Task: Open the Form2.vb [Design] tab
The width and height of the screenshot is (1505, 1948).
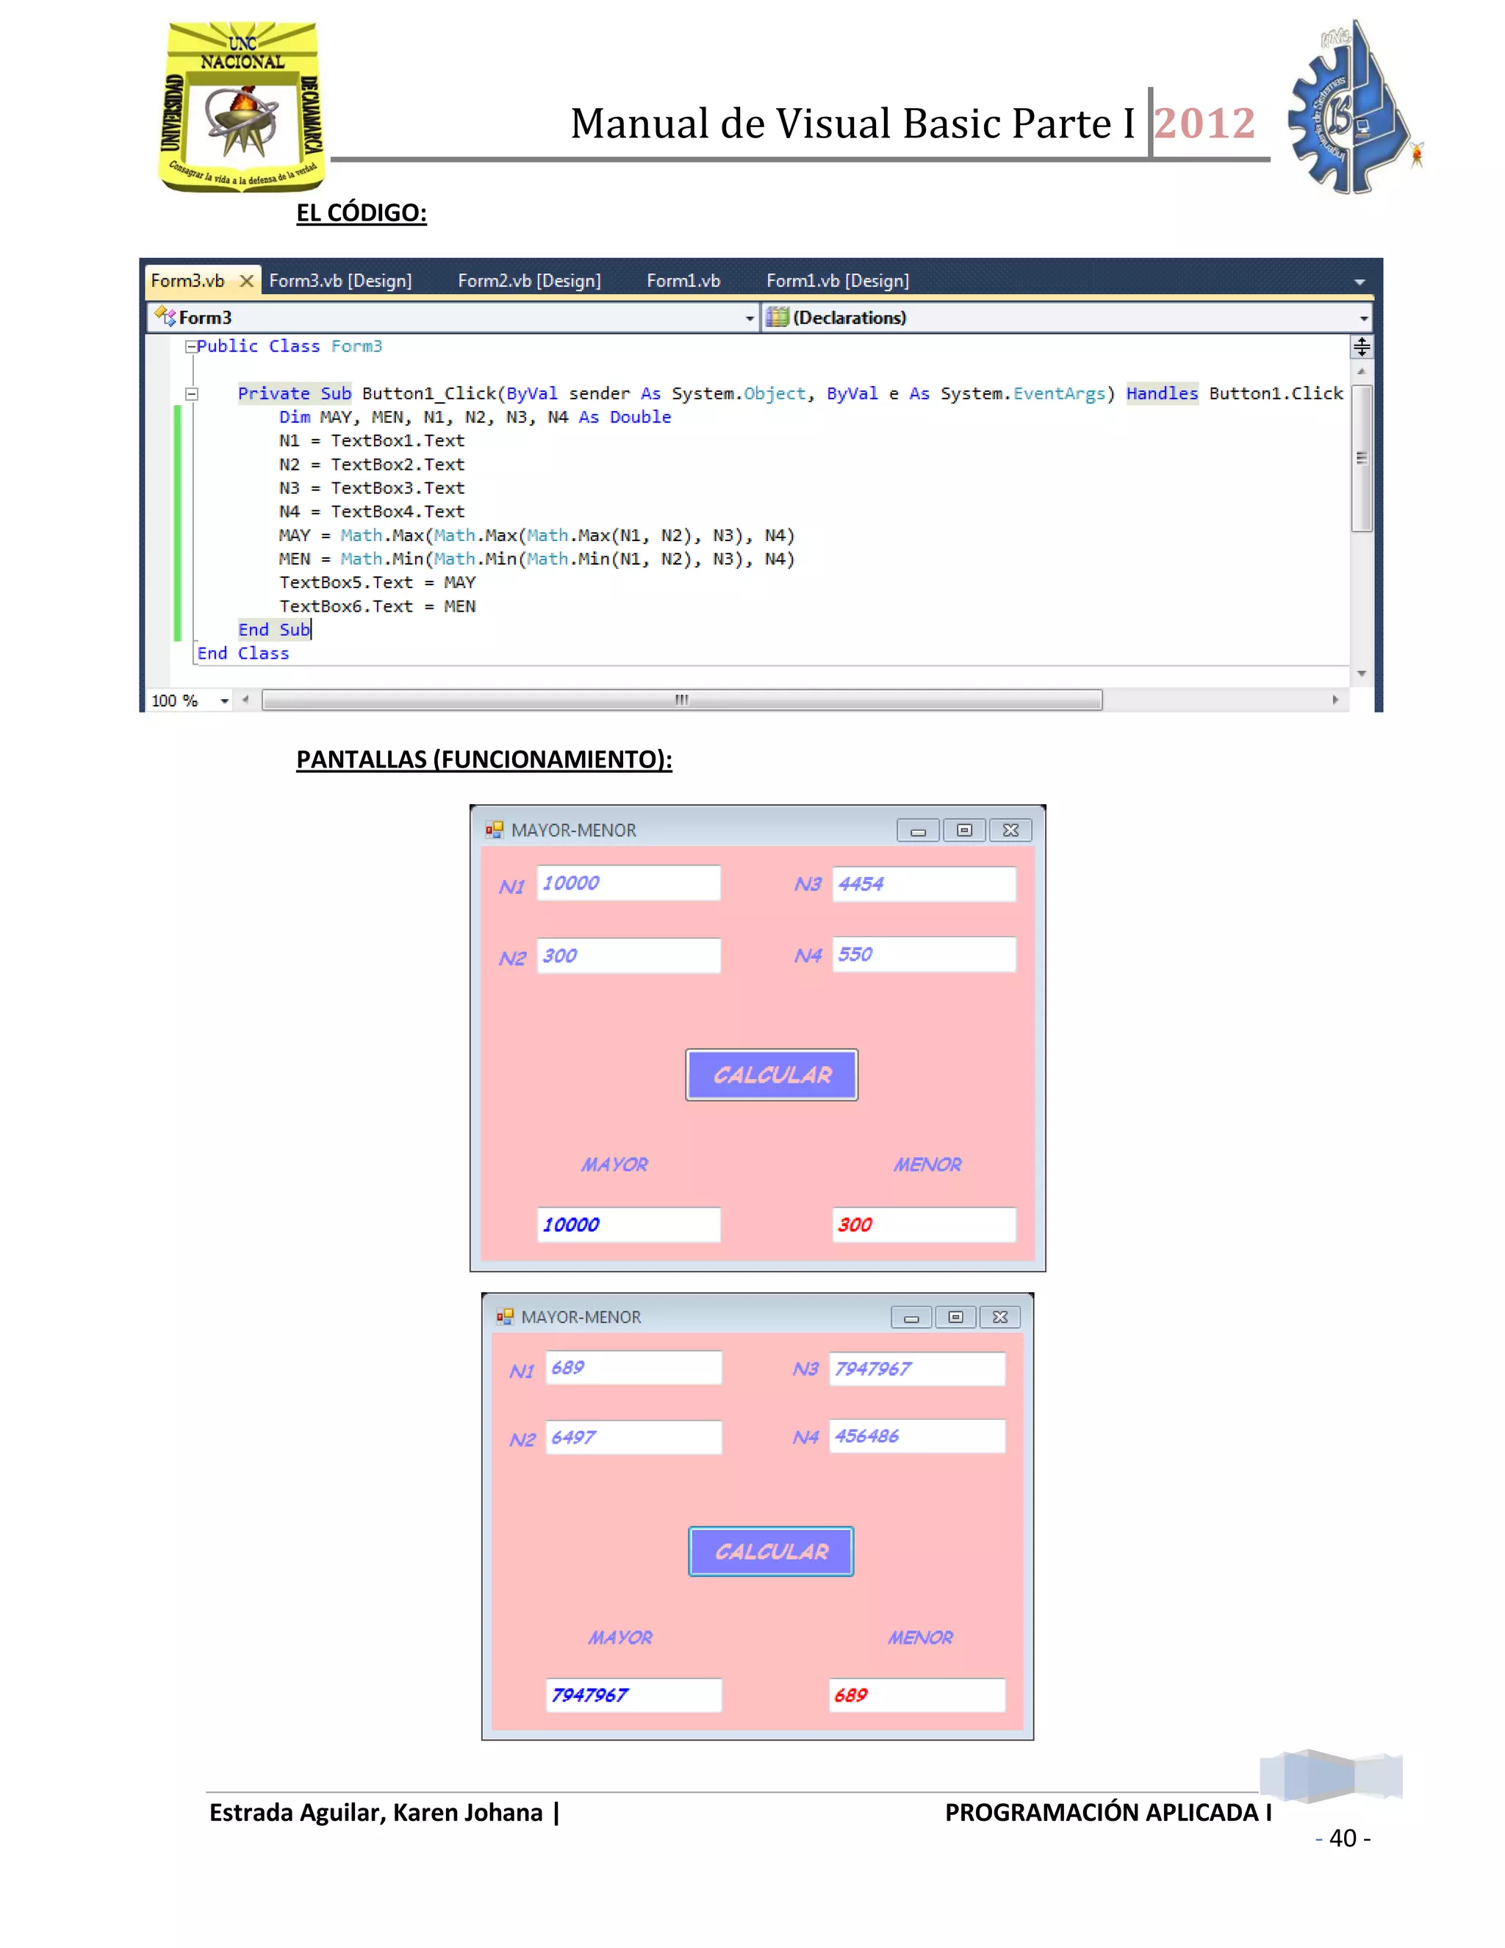Action: (x=530, y=281)
